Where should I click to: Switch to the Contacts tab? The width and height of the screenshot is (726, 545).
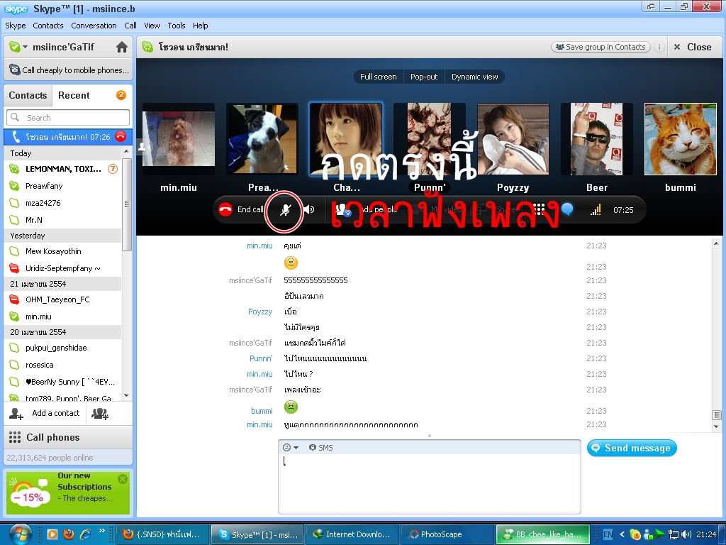point(28,95)
